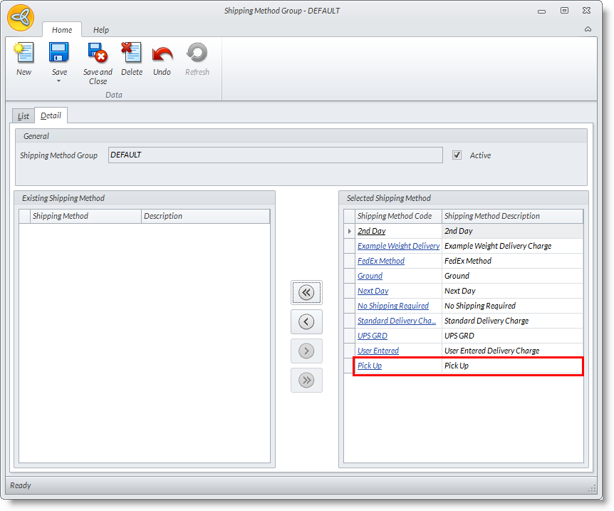Click the New record icon
This screenshot has height=511, width=614.
pos(24,53)
